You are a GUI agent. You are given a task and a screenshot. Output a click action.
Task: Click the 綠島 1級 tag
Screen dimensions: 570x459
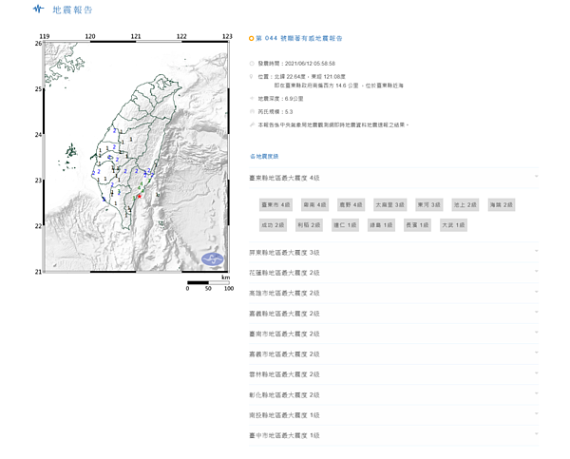tap(381, 225)
